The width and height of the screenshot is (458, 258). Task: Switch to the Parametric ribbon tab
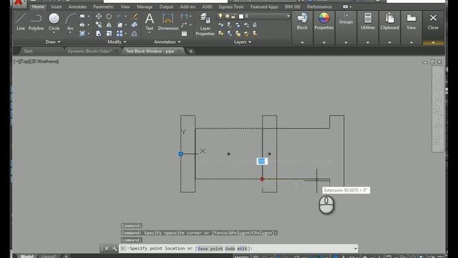(x=103, y=6)
